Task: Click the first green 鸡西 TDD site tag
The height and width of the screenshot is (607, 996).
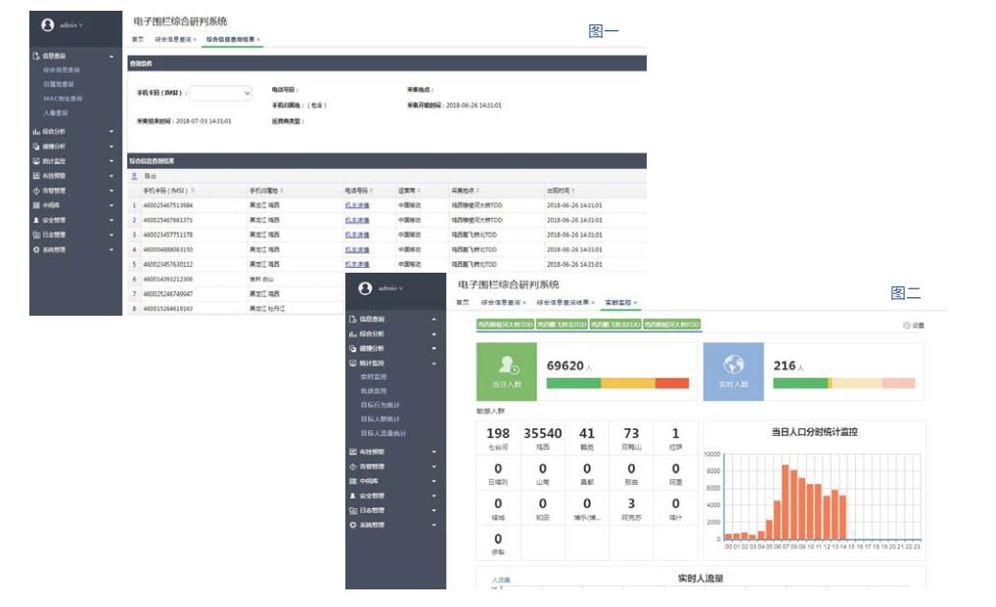Action: click(x=505, y=325)
